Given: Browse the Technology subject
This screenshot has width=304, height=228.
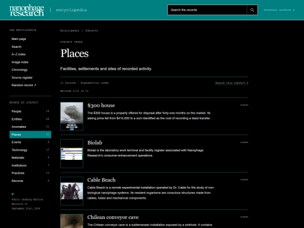Looking at the screenshot, I should 30,150.
